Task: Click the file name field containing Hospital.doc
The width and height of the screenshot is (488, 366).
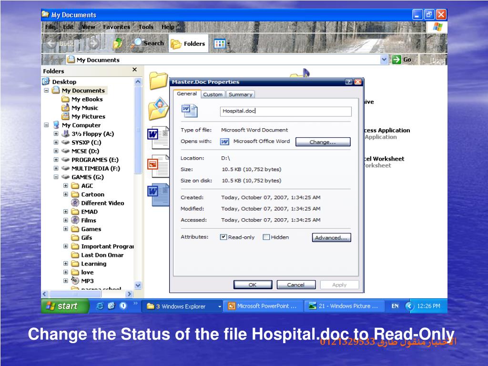Action: click(286, 111)
